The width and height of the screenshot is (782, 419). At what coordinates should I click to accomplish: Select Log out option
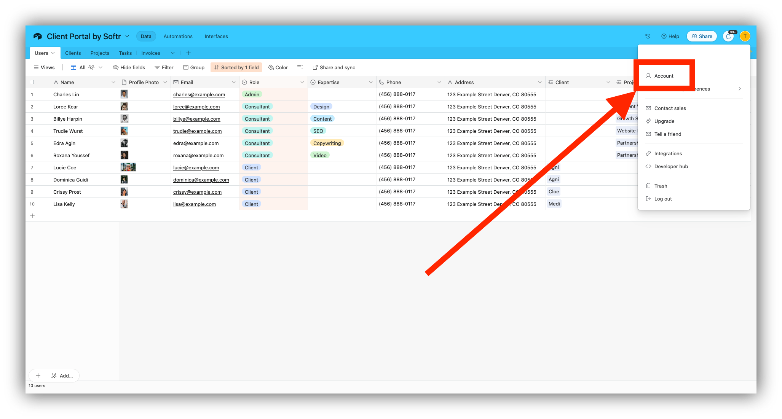point(663,199)
